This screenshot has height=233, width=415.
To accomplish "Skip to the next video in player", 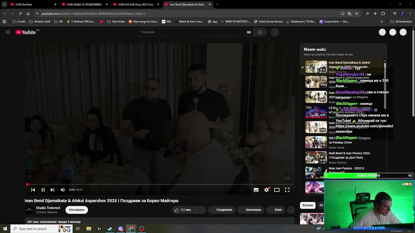I will pyautogui.click(x=53, y=190).
